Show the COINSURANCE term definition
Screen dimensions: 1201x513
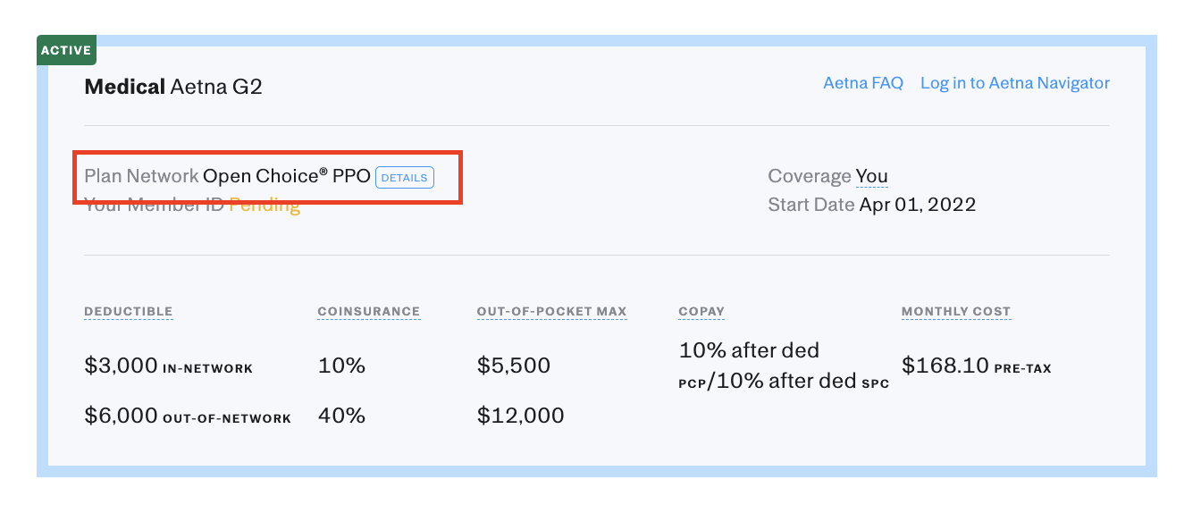368,312
